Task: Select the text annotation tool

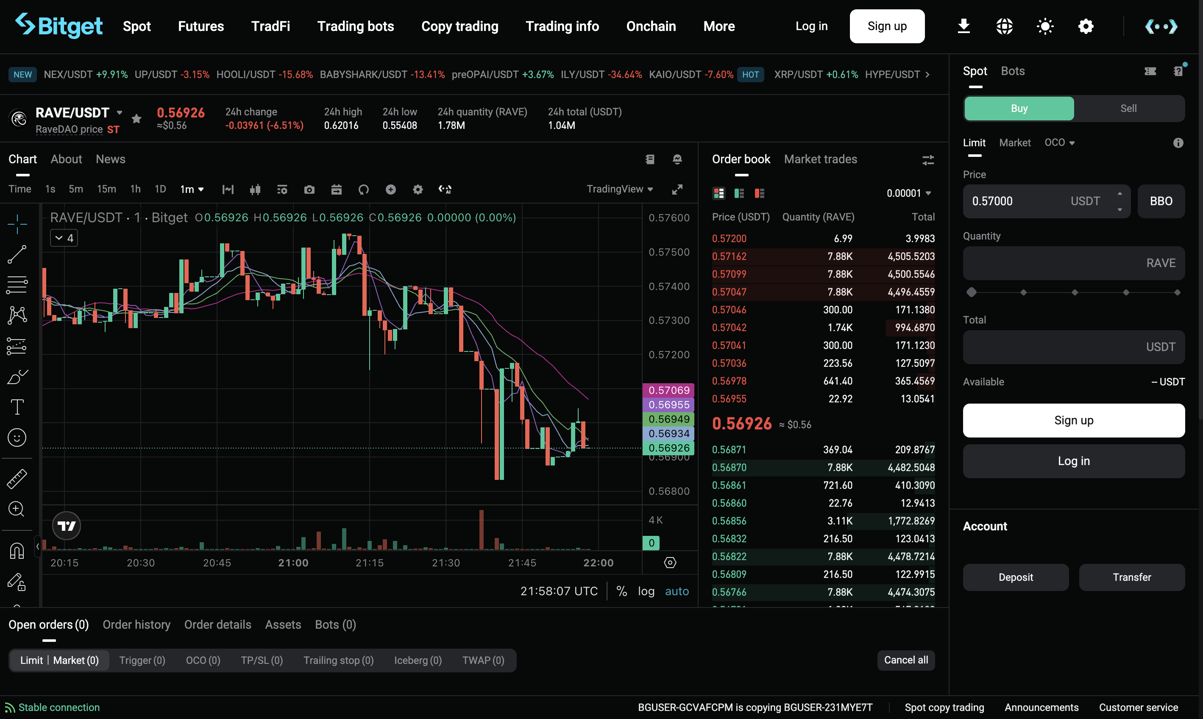Action: point(17,407)
